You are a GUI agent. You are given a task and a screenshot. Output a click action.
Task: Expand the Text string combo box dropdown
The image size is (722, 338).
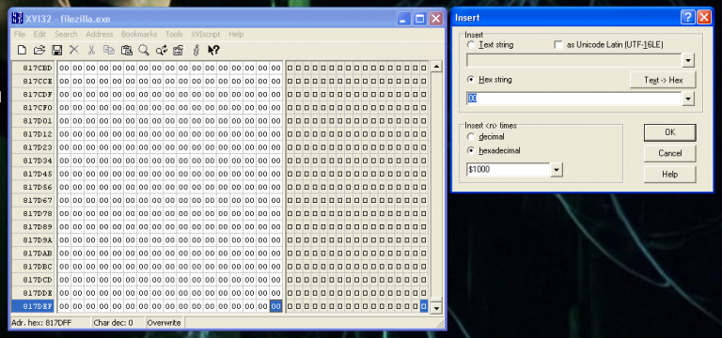pos(688,60)
